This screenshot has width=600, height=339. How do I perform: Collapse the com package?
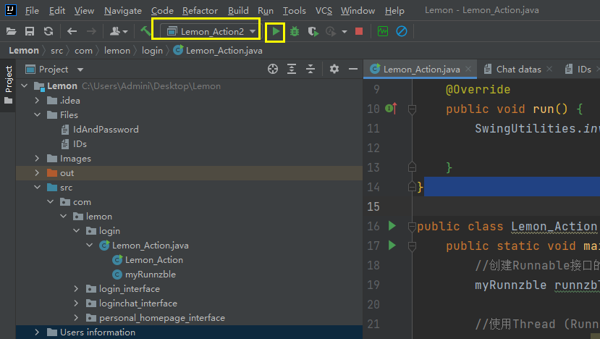[50, 201]
